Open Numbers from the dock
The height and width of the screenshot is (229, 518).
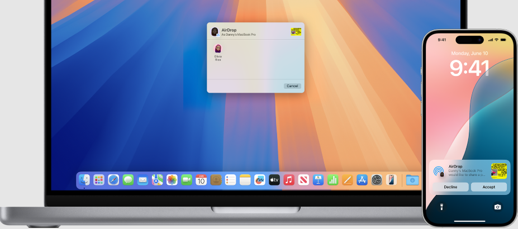click(x=332, y=180)
